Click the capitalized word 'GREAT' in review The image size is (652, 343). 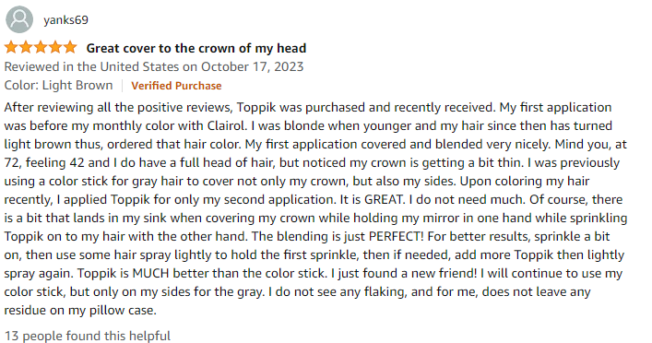coord(385,199)
